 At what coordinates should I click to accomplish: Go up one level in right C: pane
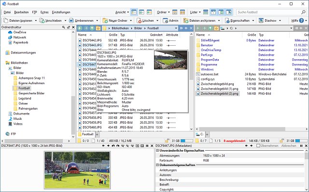coord(211,28)
